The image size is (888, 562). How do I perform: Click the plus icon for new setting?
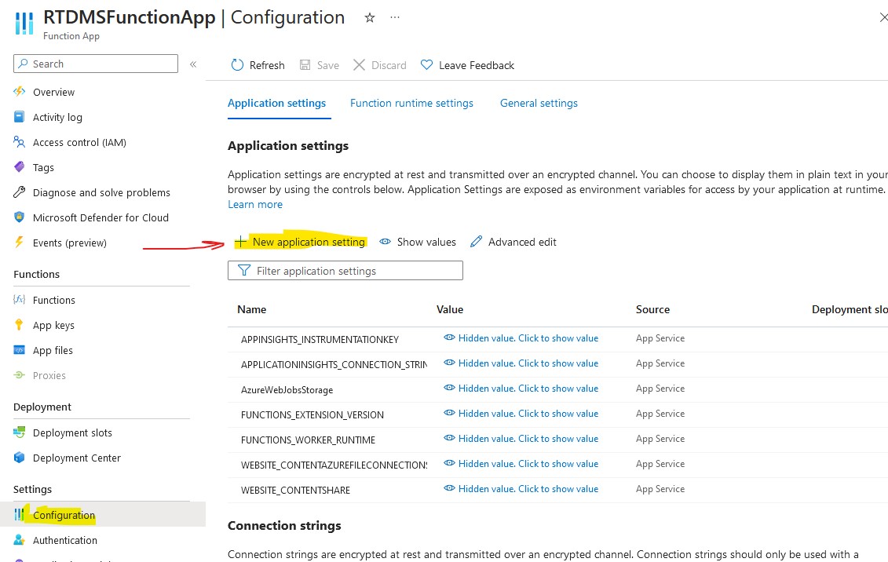241,242
